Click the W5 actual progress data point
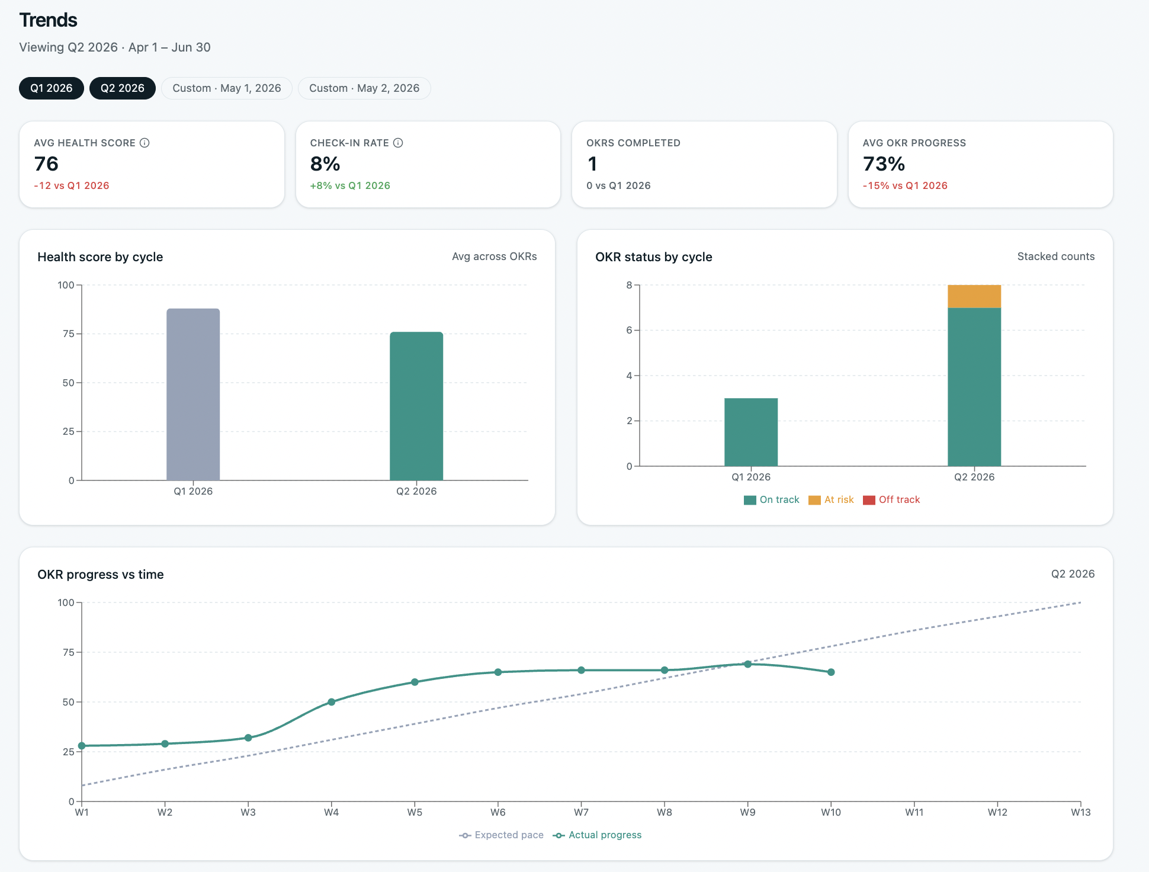The height and width of the screenshot is (872, 1149). [x=415, y=682]
